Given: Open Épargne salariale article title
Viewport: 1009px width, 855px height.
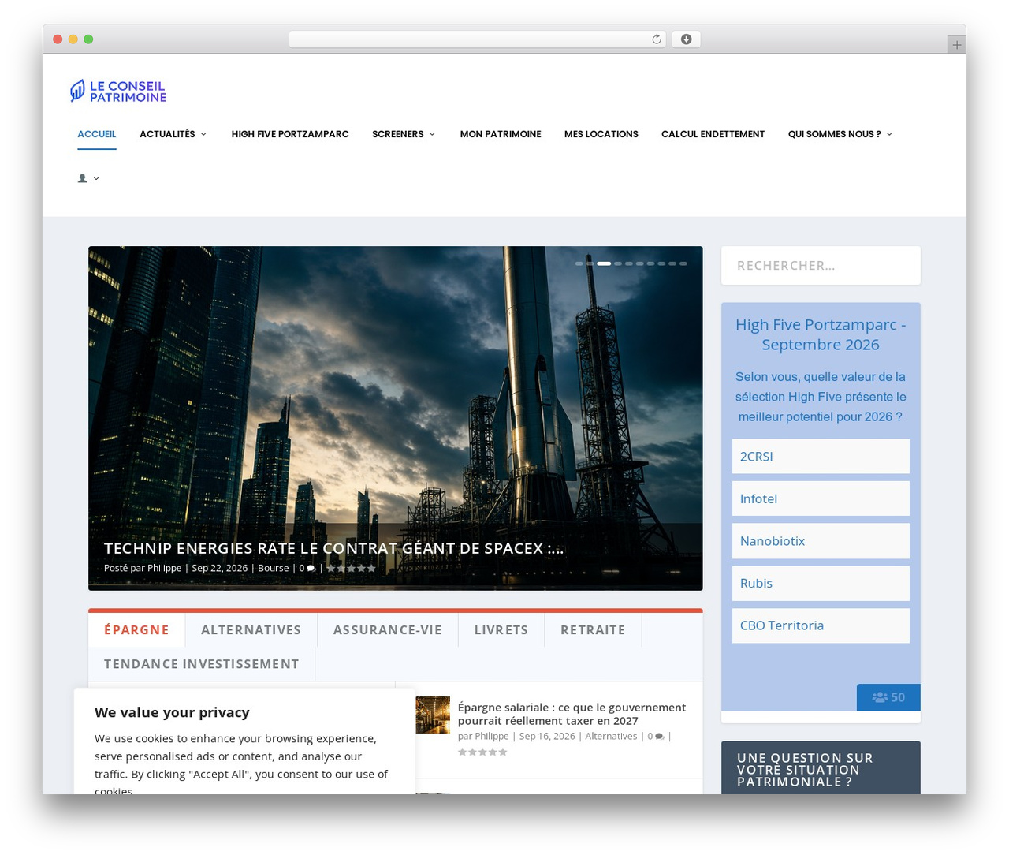Looking at the screenshot, I should (572, 714).
